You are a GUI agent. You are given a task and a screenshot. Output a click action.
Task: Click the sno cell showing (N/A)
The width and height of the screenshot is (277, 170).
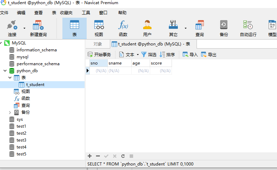click(x=98, y=71)
